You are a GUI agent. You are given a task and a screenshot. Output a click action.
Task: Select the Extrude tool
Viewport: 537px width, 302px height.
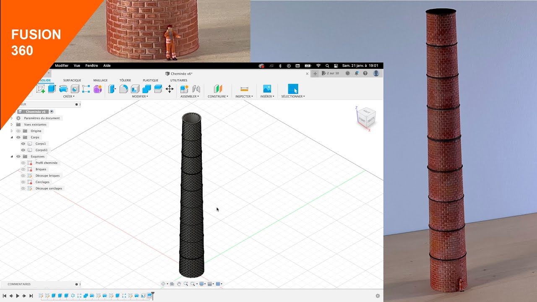pos(52,89)
